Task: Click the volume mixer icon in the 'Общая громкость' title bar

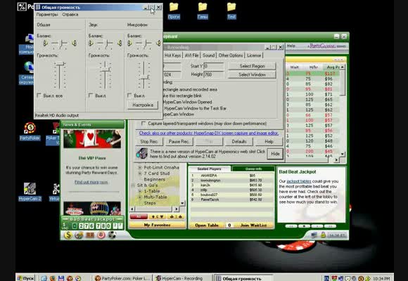Action: coord(38,7)
